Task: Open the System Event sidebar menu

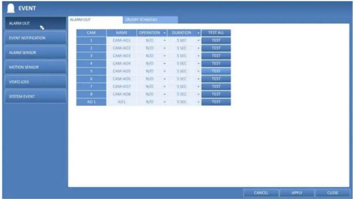Action: point(36,97)
